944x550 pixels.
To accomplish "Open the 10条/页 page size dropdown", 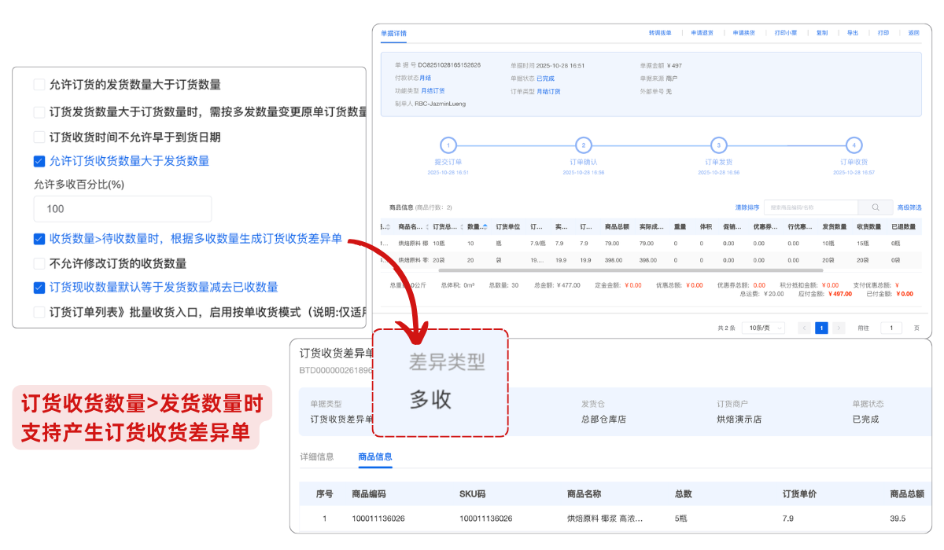I will coord(762,328).
